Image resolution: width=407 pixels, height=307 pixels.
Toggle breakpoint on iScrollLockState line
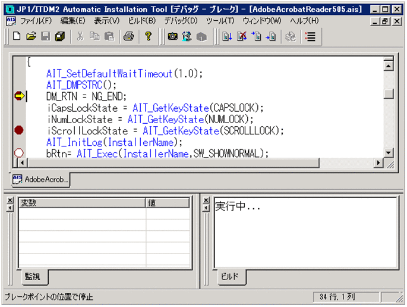click(19, 130)
